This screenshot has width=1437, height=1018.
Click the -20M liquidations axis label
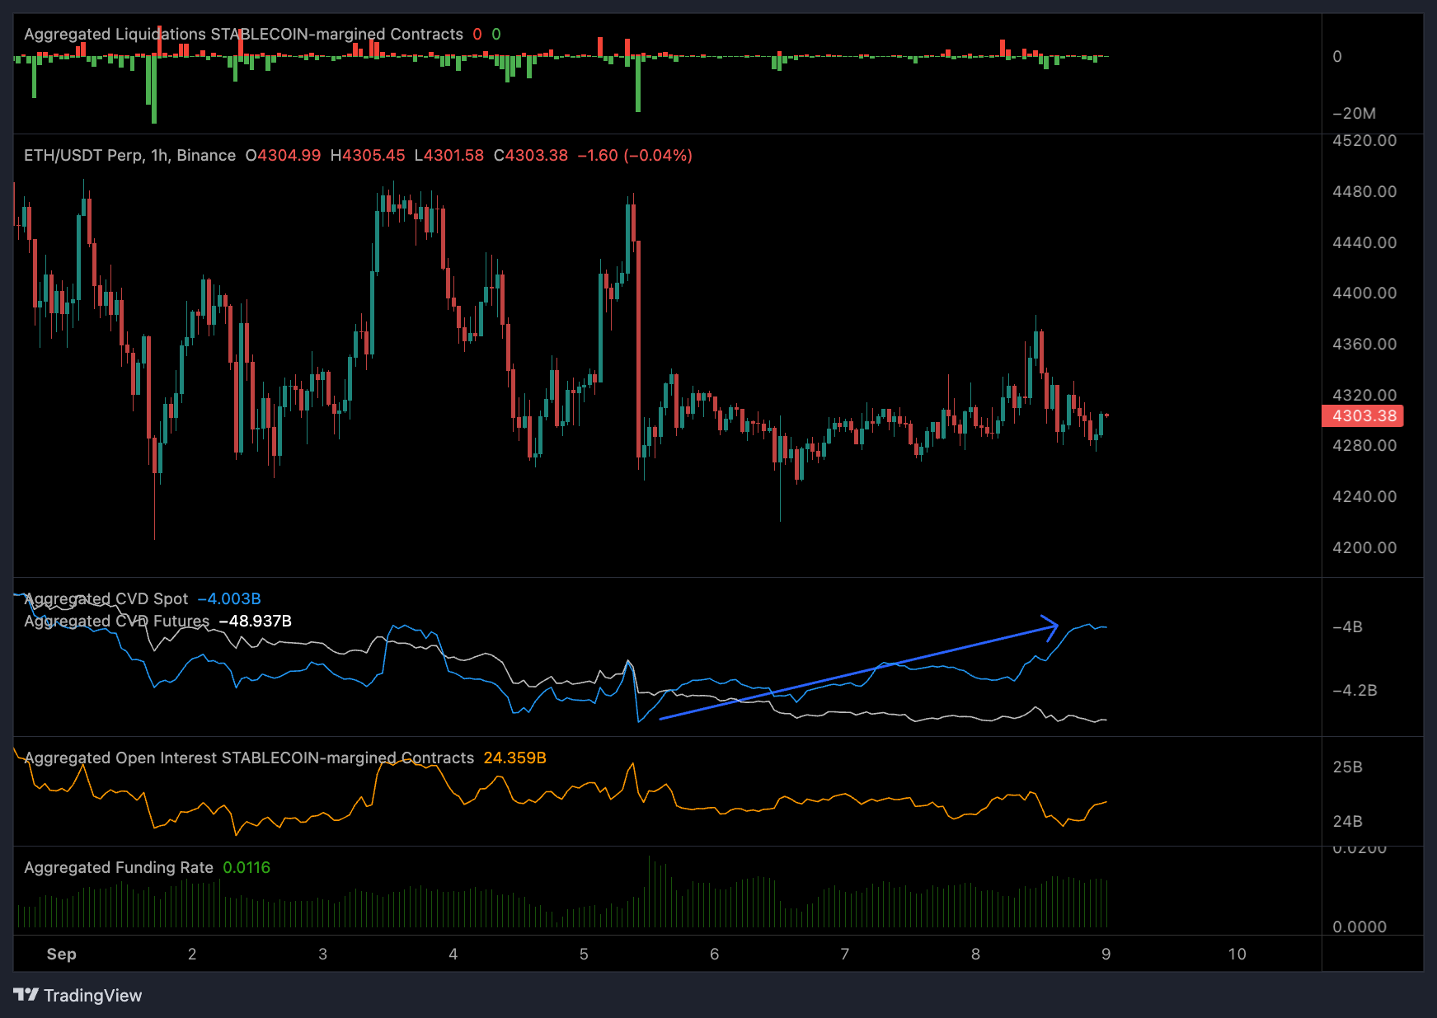[1354, 114]
